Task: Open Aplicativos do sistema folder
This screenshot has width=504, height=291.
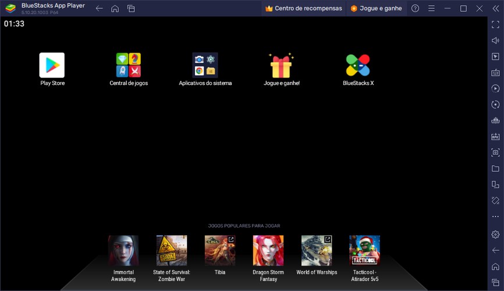Action: coord(205,65)
